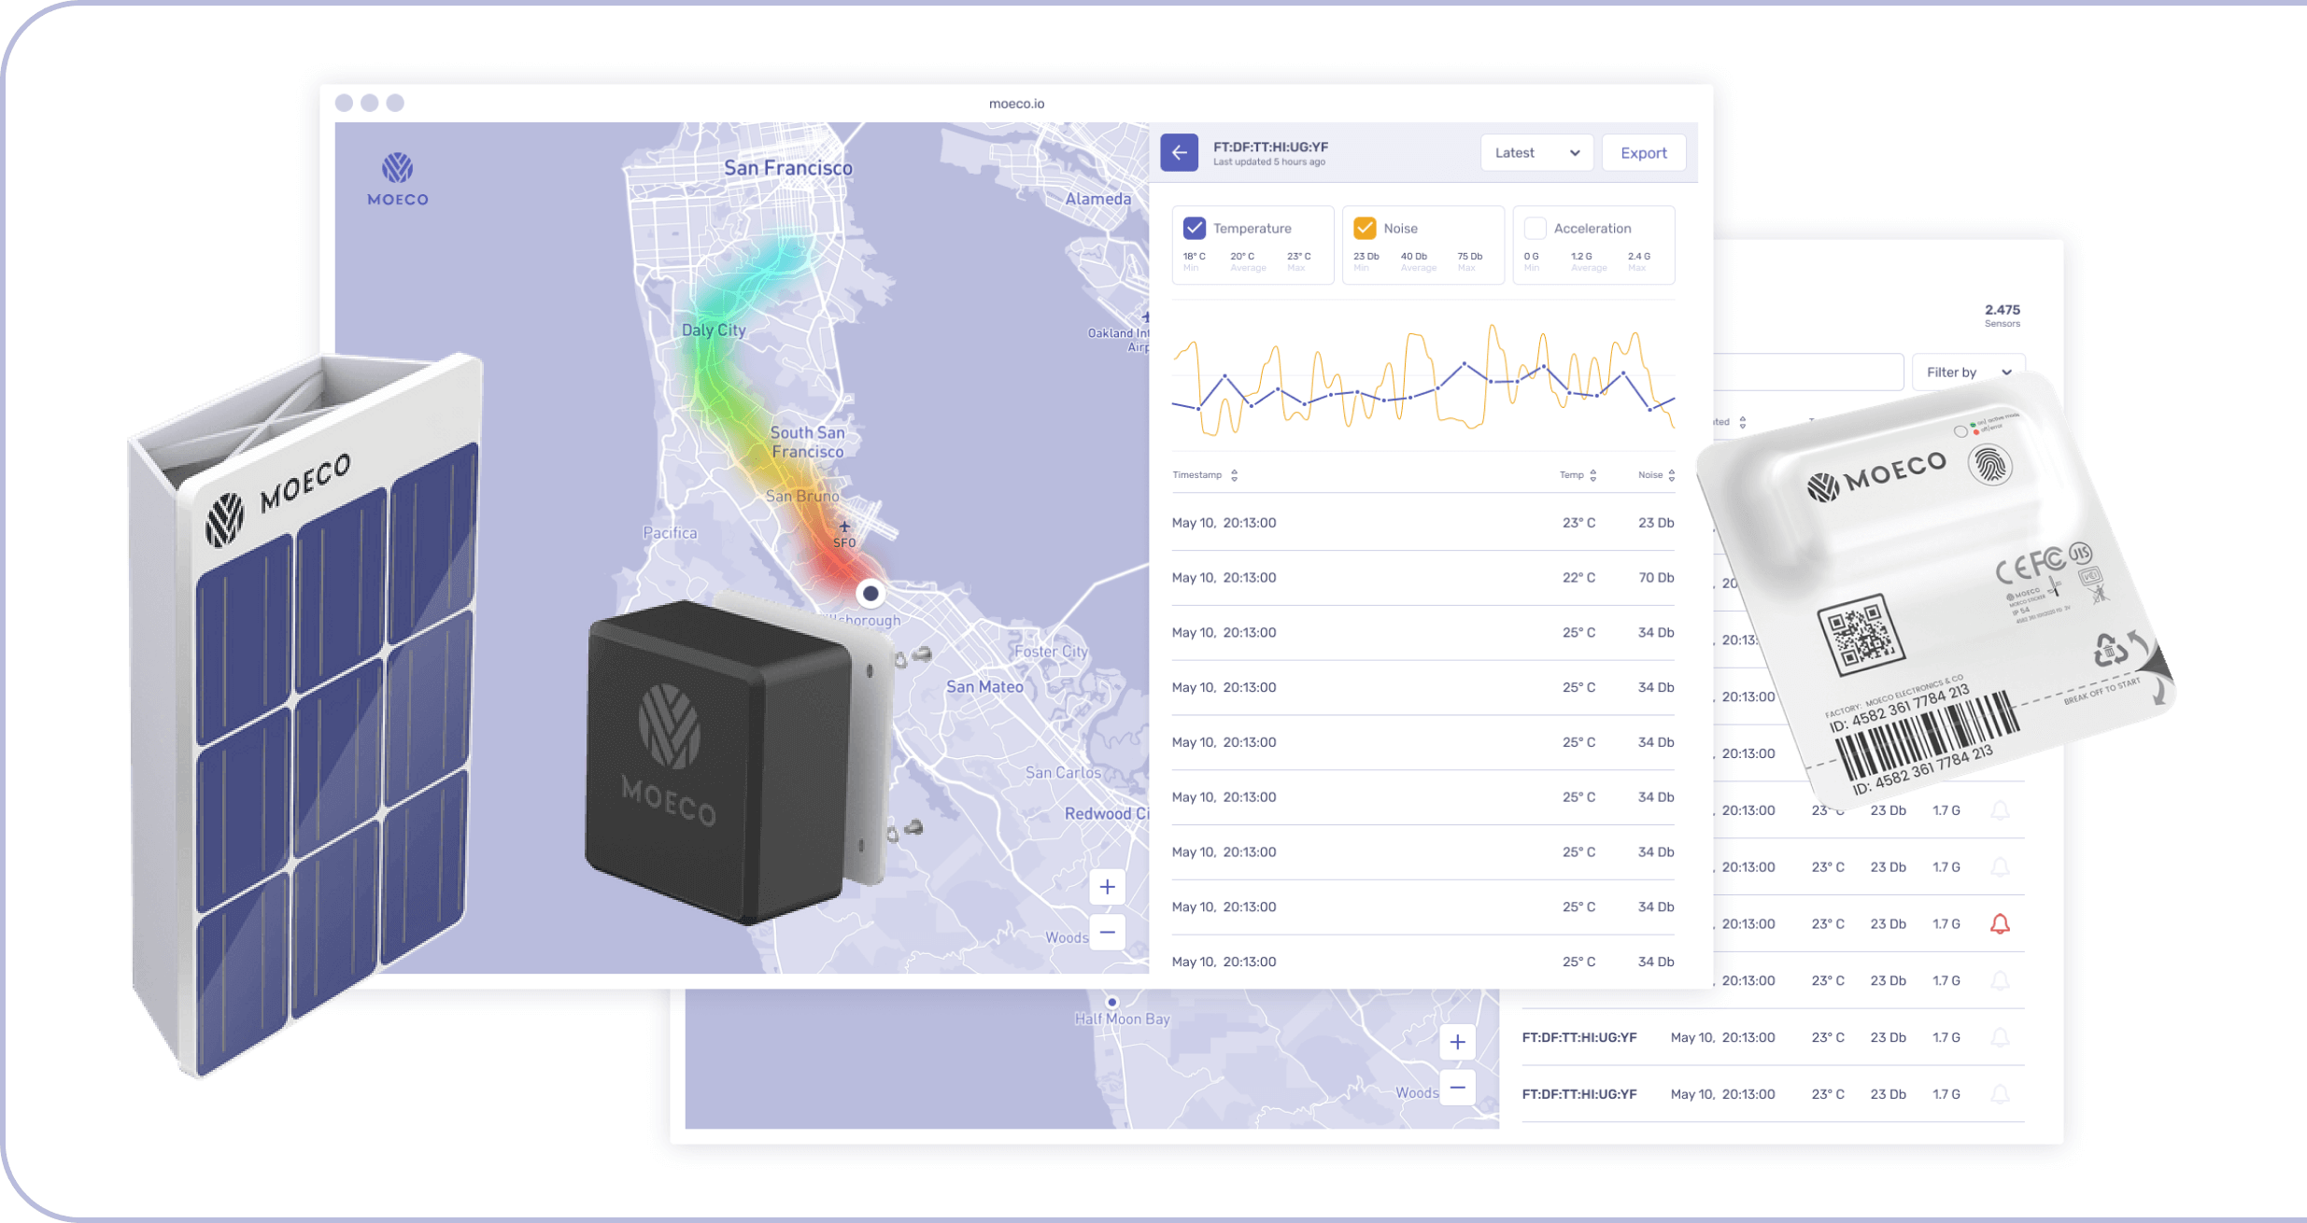Click the moeco.io address bar
This screenshot has width=2307, height=1223.
click(x=1016, y=104)
